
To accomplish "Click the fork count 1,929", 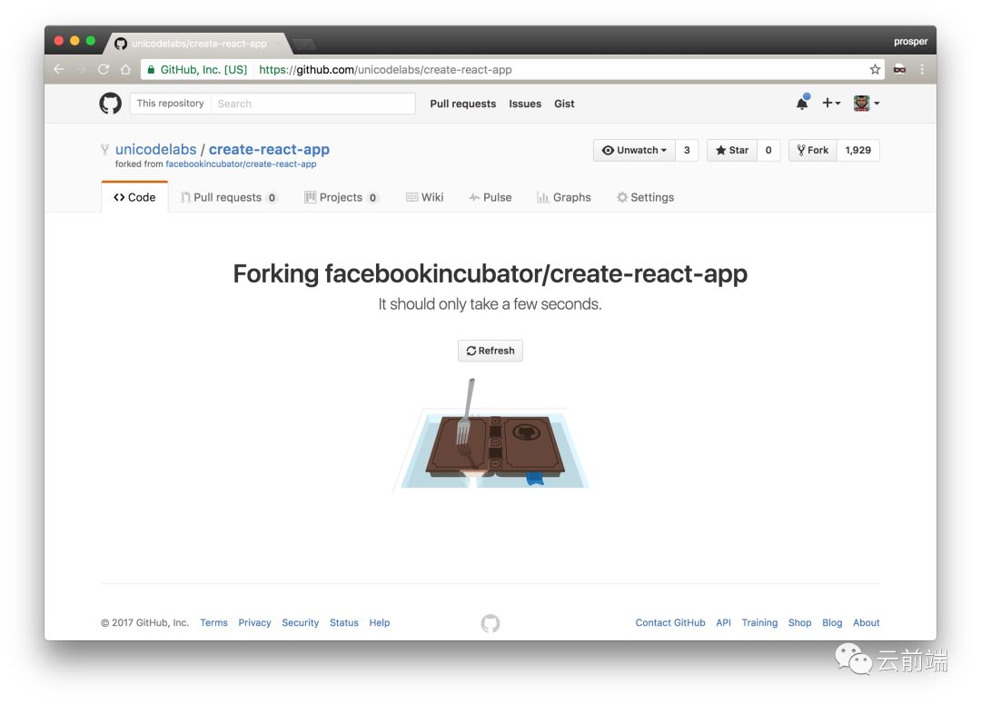I will pos(857,150).
